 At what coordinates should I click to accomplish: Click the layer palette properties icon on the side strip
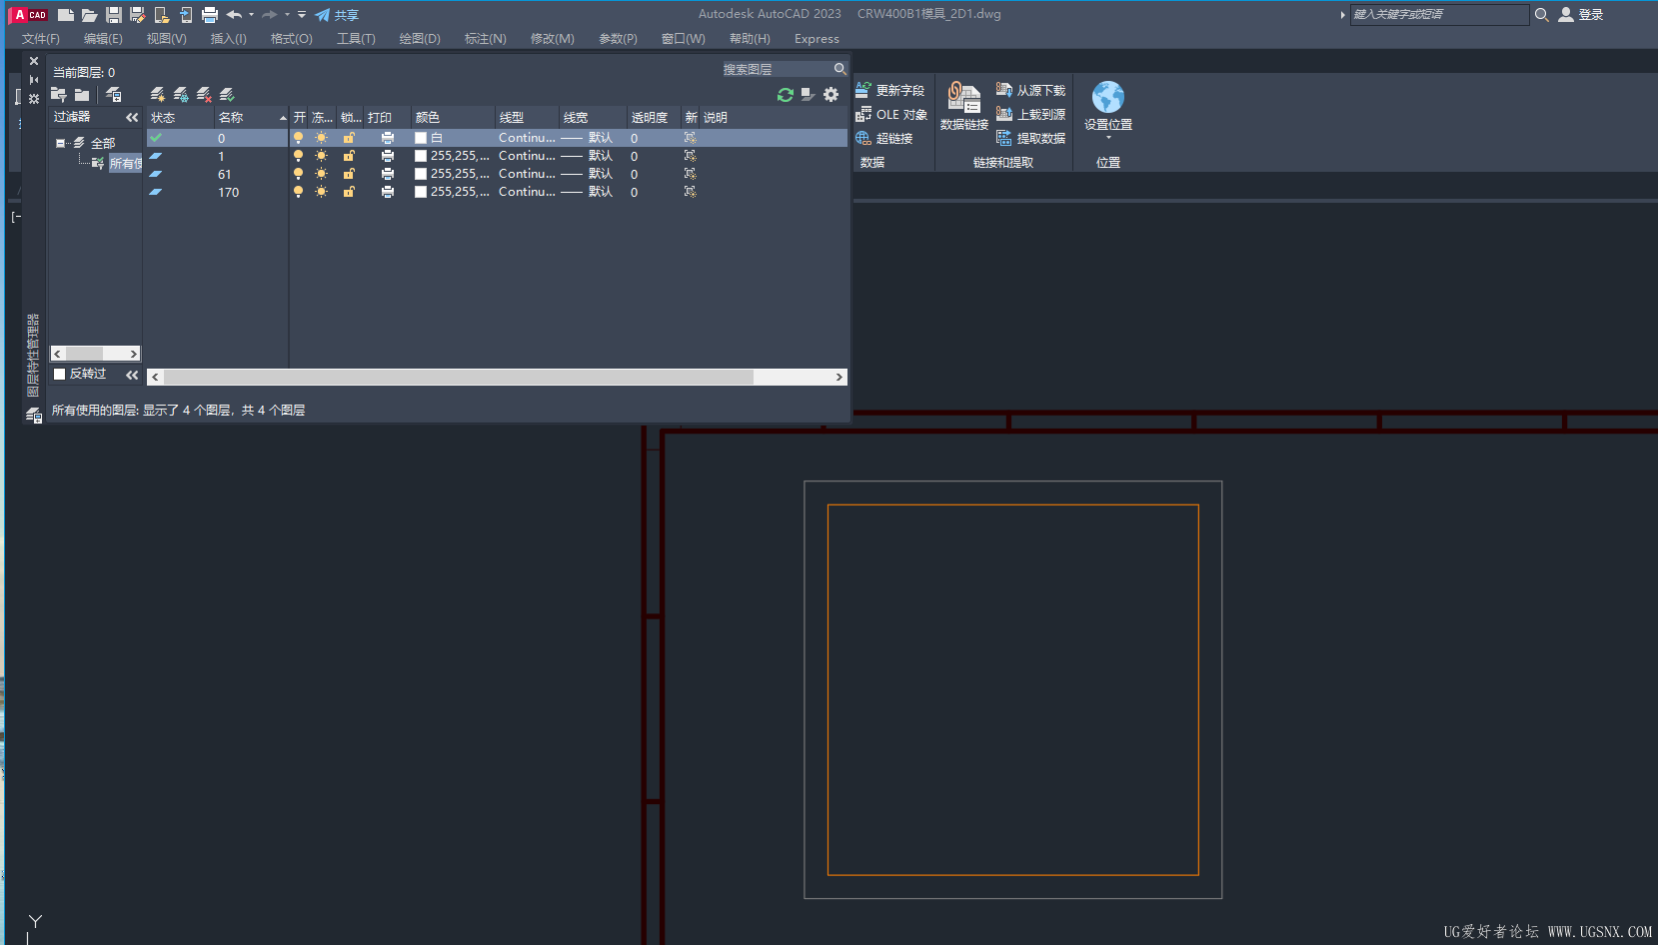tap(34, 98)
